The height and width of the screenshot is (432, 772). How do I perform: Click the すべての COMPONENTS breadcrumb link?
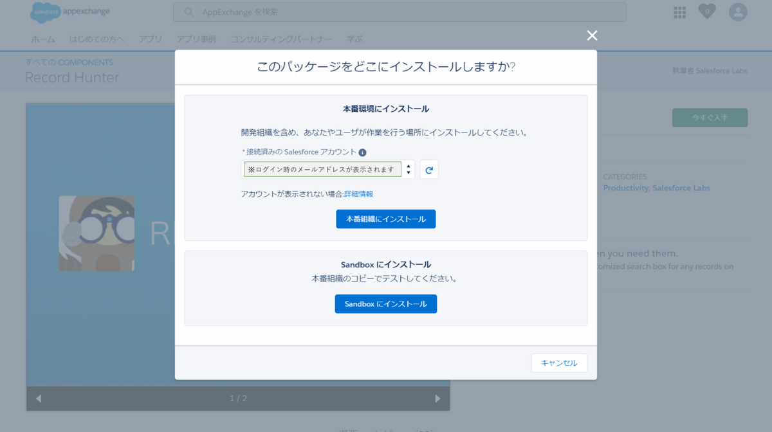point(69,62)
